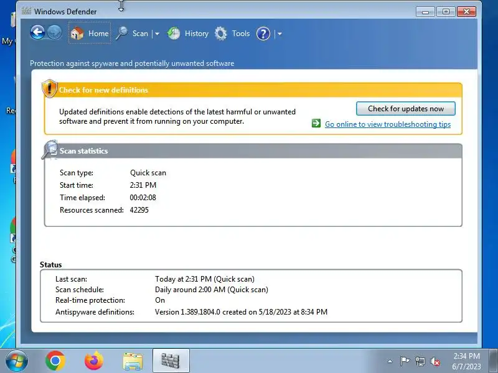Click the Windows Defender title bar icon
Image resolution: width=498 pixels, height=373 pixels.
point(26,11)
